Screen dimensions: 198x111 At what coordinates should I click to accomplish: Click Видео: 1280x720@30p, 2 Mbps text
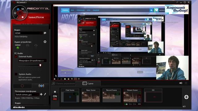pyautogui.click(x=27, y=98)
